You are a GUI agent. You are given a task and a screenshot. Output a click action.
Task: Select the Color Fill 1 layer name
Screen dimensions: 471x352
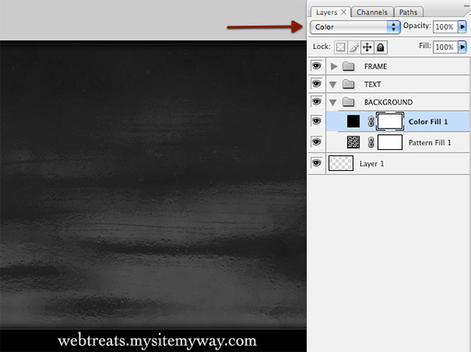coord(428,121)
